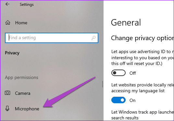Click the Settings window title text
The image size is (174, 121).
(27, 5)
